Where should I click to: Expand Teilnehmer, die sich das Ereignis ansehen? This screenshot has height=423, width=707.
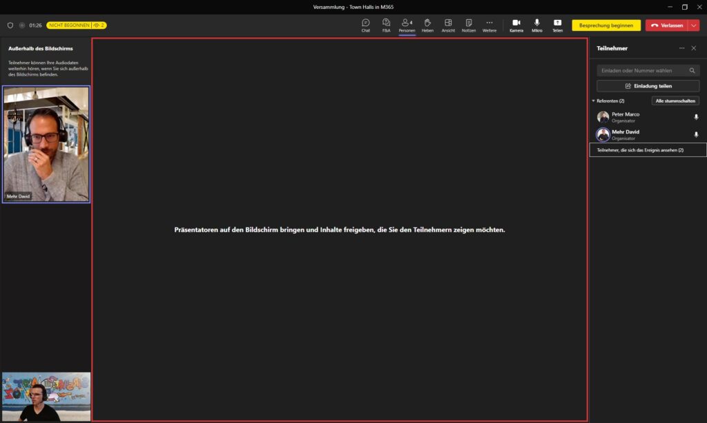[x=648, y=150]
